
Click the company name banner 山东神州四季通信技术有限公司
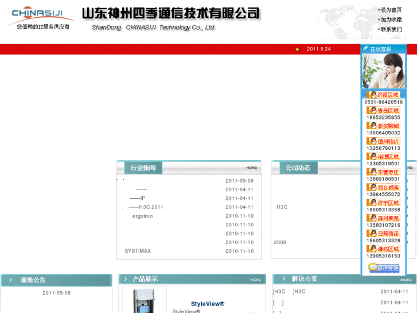click(171, 13)
